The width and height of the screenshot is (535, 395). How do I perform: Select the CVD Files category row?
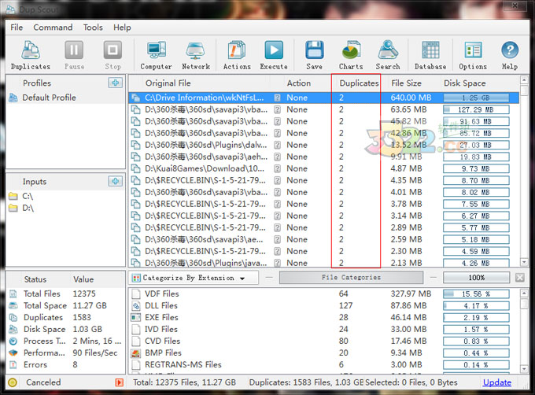[324, 341]
